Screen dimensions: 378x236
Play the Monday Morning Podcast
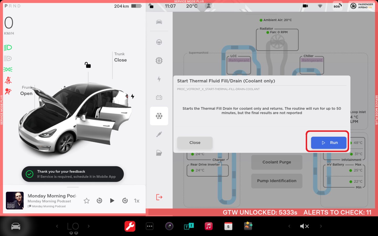[x=112, y=201]
